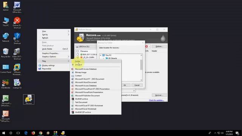The image size is (242, 136).
Task: Open Cortana search circle on taskbar
Action: pos(11,133)
